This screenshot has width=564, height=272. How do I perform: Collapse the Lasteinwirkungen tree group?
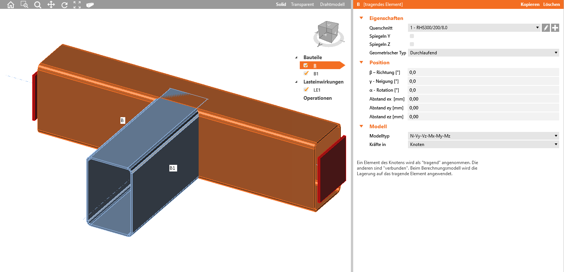[x=296, y=82]
